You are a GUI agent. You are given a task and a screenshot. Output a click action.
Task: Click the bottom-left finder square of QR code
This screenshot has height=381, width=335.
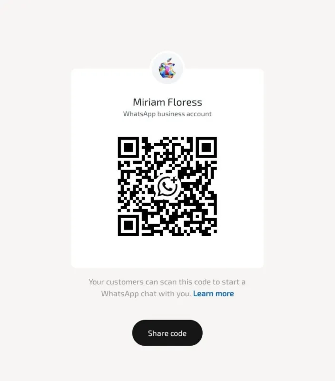(x=128, y=225)
